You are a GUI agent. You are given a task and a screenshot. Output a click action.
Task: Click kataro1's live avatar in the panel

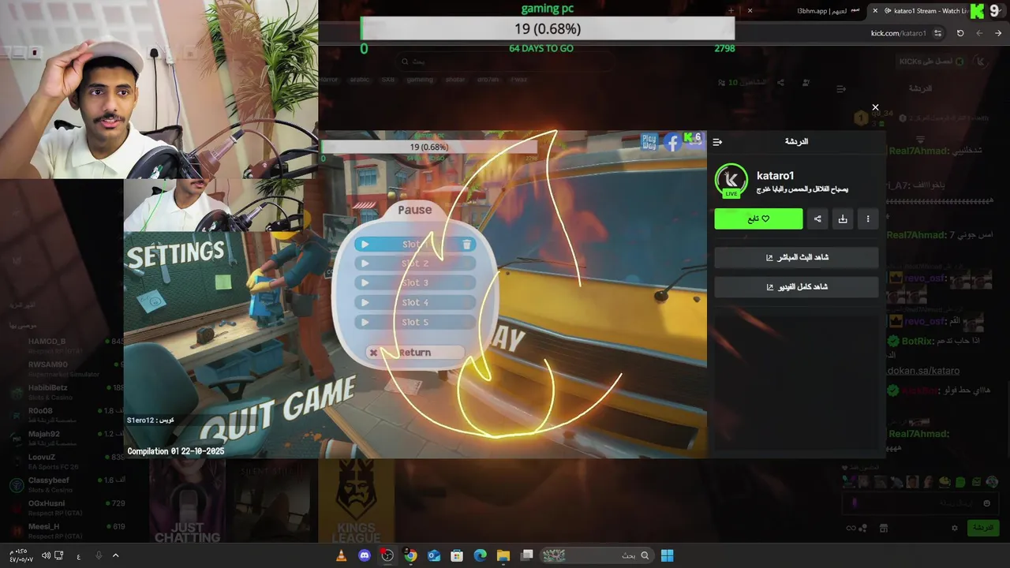(731, 180)
